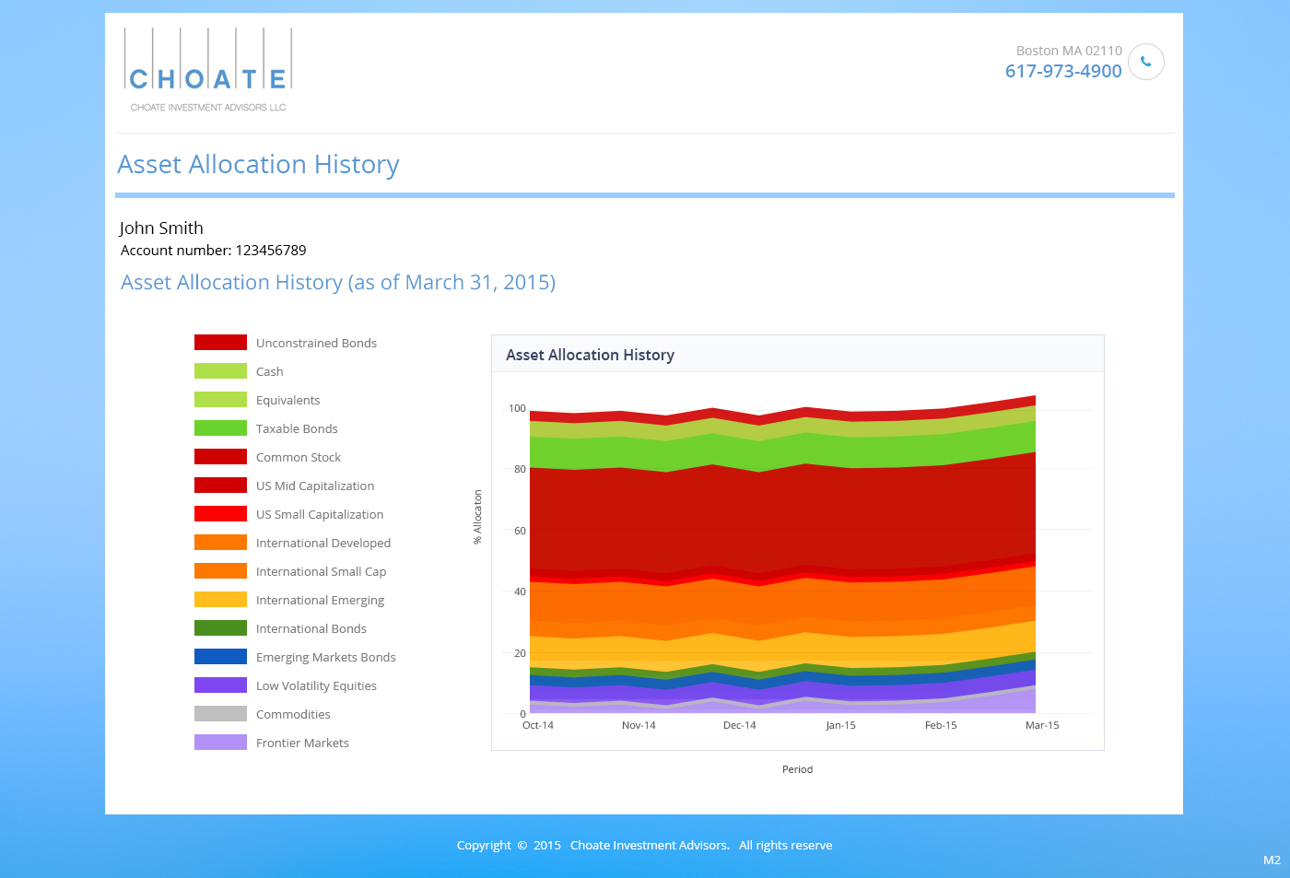Select the Cash legend swatch
This screenshot has width=1290, height=878.
click(220, 370)
